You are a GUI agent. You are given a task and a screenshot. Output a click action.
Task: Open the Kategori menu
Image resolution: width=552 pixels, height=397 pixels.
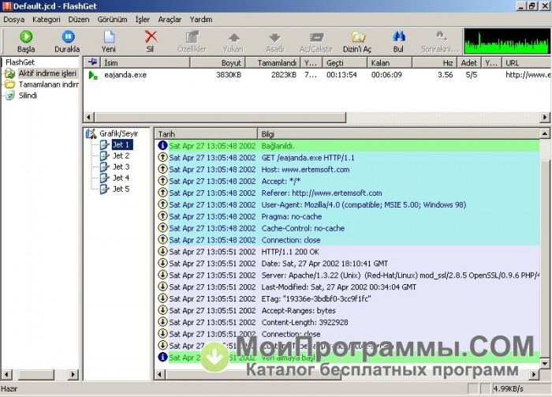tap(46, 20)
